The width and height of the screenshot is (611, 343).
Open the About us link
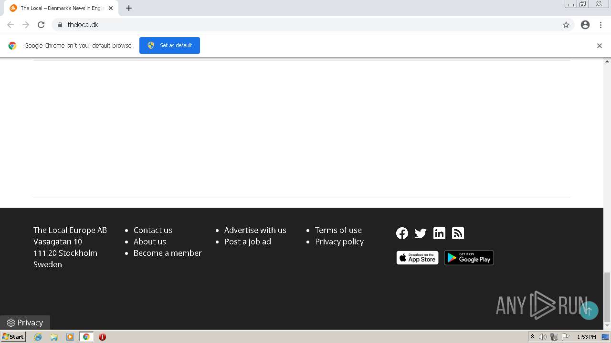point(150,242)
